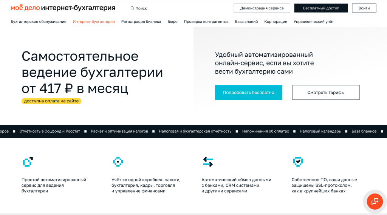Open the Бюро menu item
The image size is (387, 215).
pyautogui.click(x=172, y=22)
